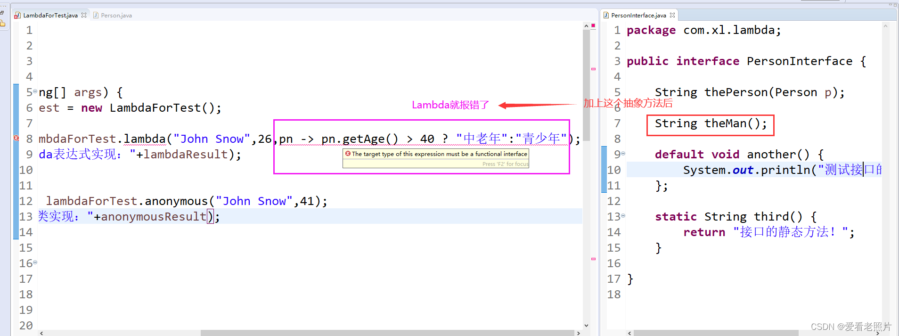The height and width of the screenshot is (336, 899).
Task: Click the upper pink overview ruler annotation
Action: tap(593, 69)
